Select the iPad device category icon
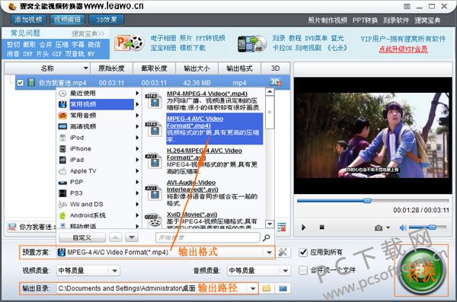 pos(62,160)
